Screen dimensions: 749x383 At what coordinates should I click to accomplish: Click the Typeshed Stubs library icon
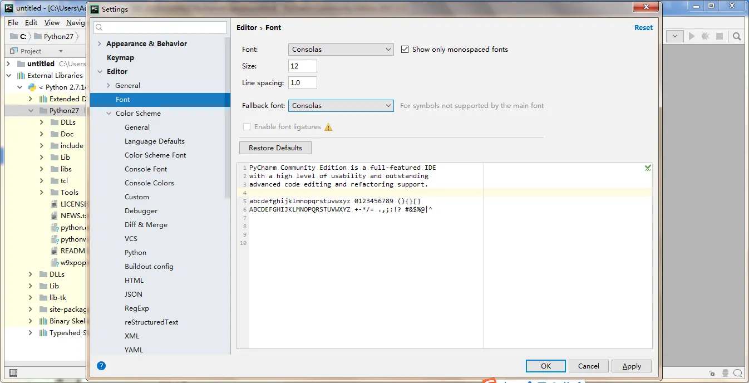[x=43, y=332]
